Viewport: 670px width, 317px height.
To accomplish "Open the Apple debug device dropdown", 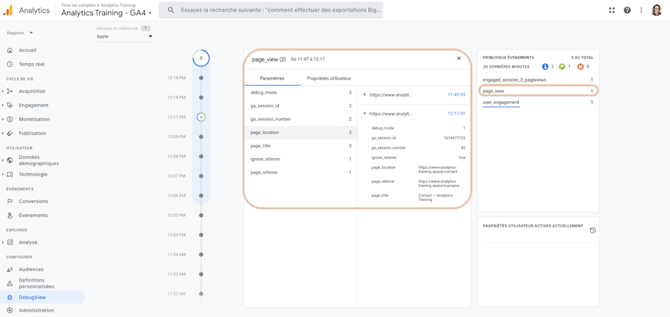I will [x=125, y=37].
